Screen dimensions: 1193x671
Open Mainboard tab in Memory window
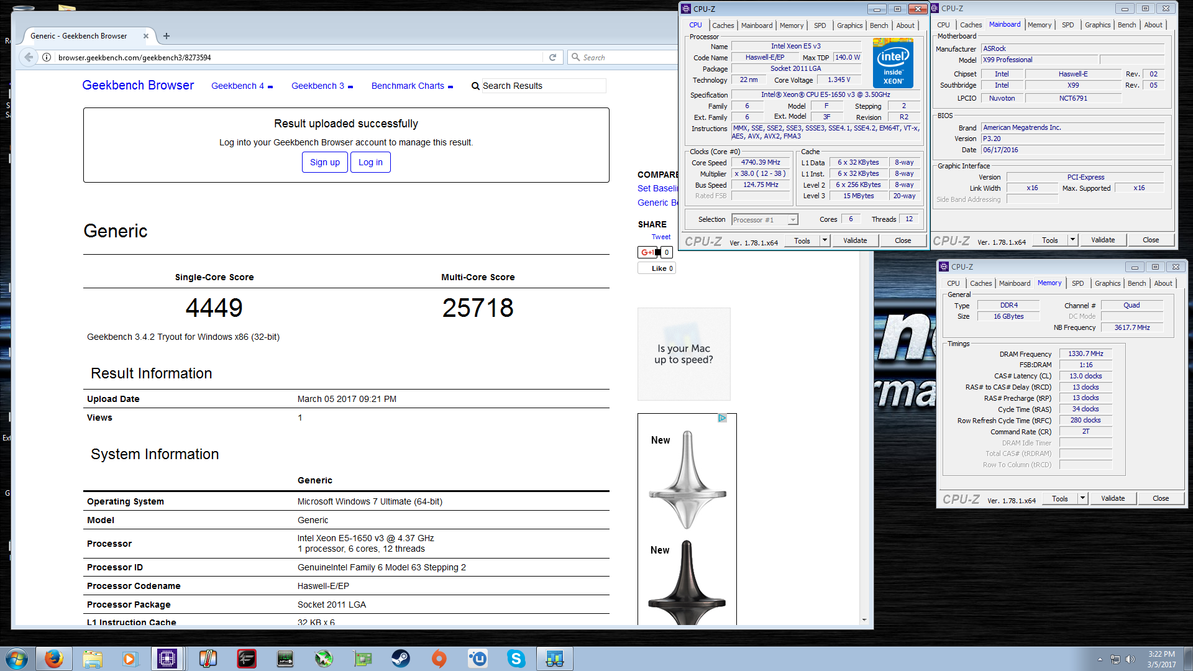click(x=1014, y=283)
